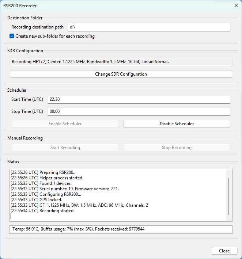Viewport: 242px width, 259px height.
Task: Click the 'RSR200 Recorder' title bar text
Action: click(20, 6)
